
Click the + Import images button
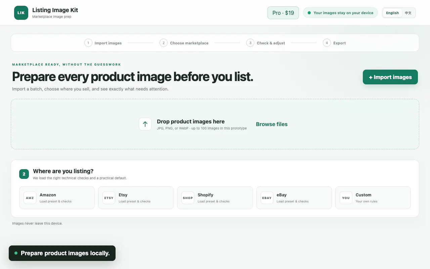coord(390,77)
